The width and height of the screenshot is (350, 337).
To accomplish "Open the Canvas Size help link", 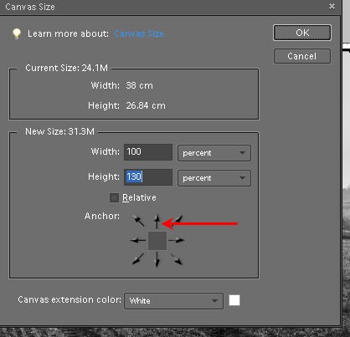I will 139,33.
